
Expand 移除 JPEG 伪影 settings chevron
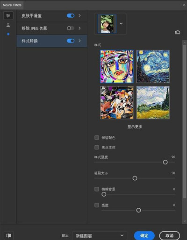coord(79,28)
